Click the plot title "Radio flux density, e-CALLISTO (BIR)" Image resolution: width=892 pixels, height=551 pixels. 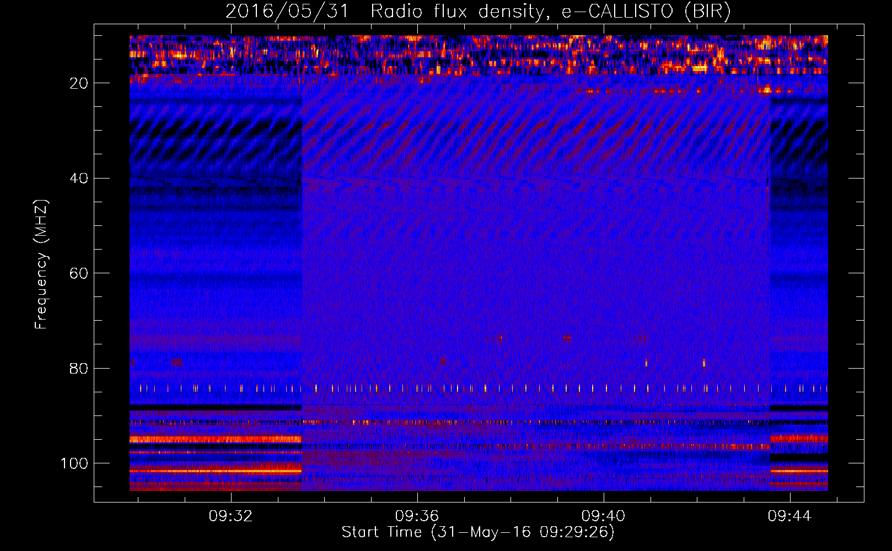point(550,12)
